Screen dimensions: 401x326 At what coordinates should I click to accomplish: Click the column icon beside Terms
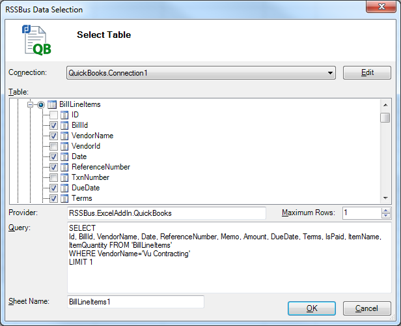pyautogui.click(x=64, y=198)
